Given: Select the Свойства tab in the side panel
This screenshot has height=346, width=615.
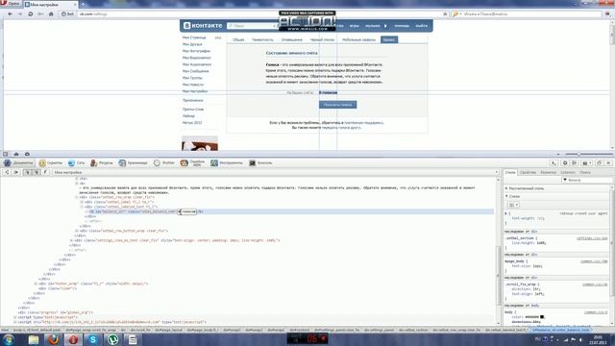Looking at the screenshot, I should click(528, 172).
